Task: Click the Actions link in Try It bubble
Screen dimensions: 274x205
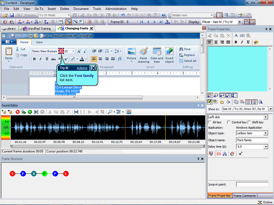Action: pyautogui.click(x=82, y=68)
